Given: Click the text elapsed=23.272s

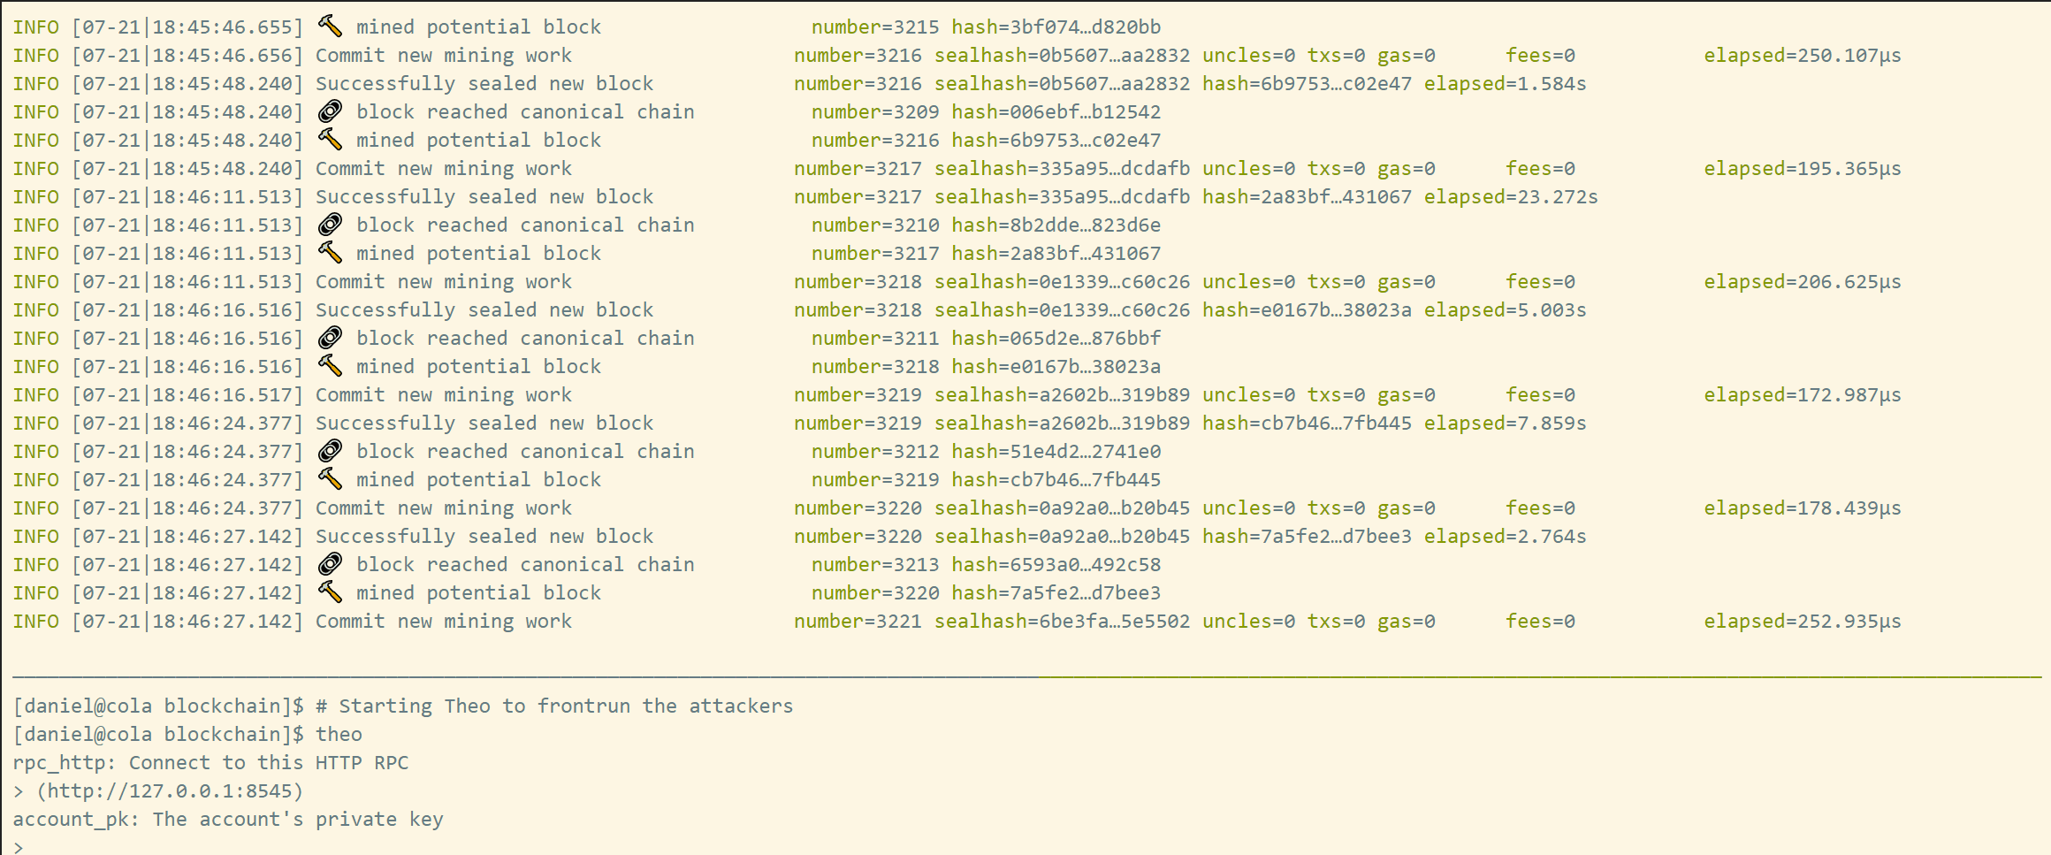Looking at the screenshot, I should [x=1511, y=197].
